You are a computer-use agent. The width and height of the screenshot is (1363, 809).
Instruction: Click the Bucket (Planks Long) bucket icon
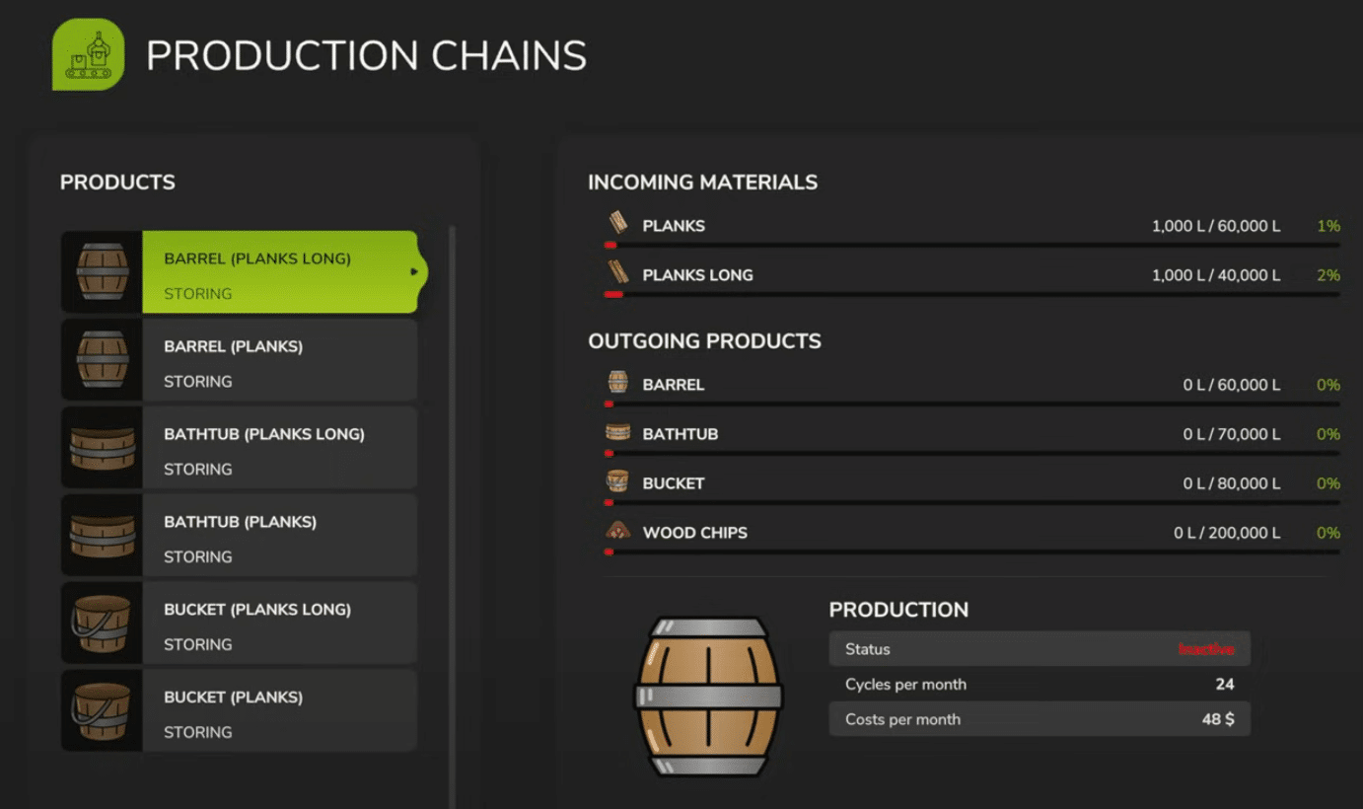click(x=103, y=624)
